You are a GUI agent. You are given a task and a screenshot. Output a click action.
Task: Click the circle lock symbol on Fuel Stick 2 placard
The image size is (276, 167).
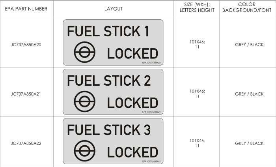tap(82, 102)
